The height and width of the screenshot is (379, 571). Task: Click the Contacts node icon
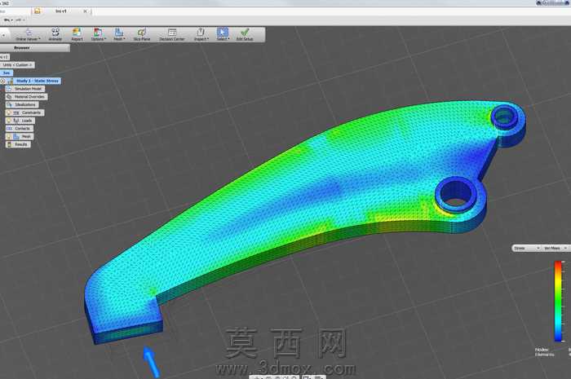(9, 129)
